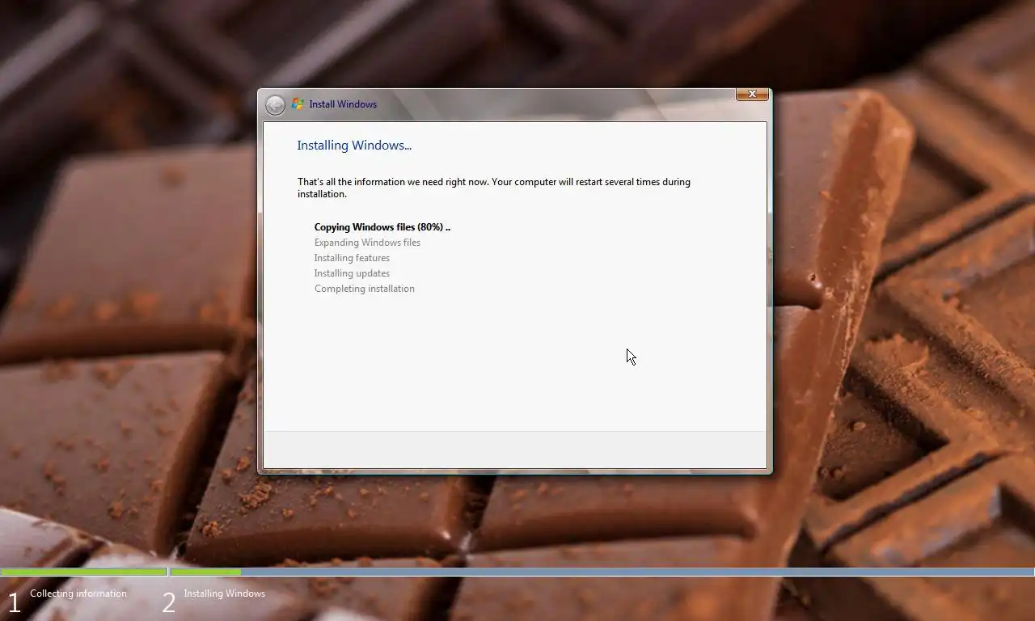Click the step number 1 at the bottom
The image size is (1035, 621).
[x=14, y=602]
